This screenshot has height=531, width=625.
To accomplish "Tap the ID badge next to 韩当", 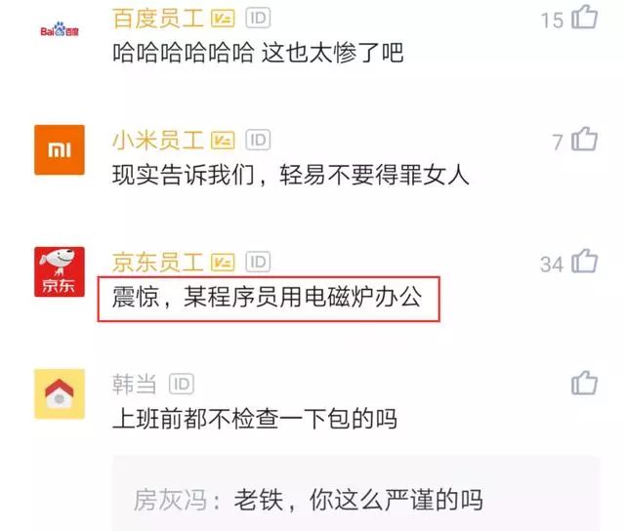I will [x=182, y=384].
